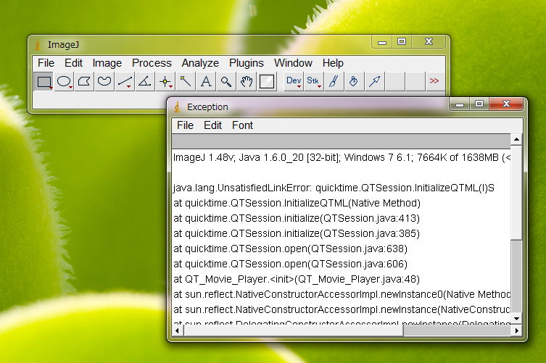Open the ImageJ File menu
Viewport: 546px width, 363px height.
point(46,63)
